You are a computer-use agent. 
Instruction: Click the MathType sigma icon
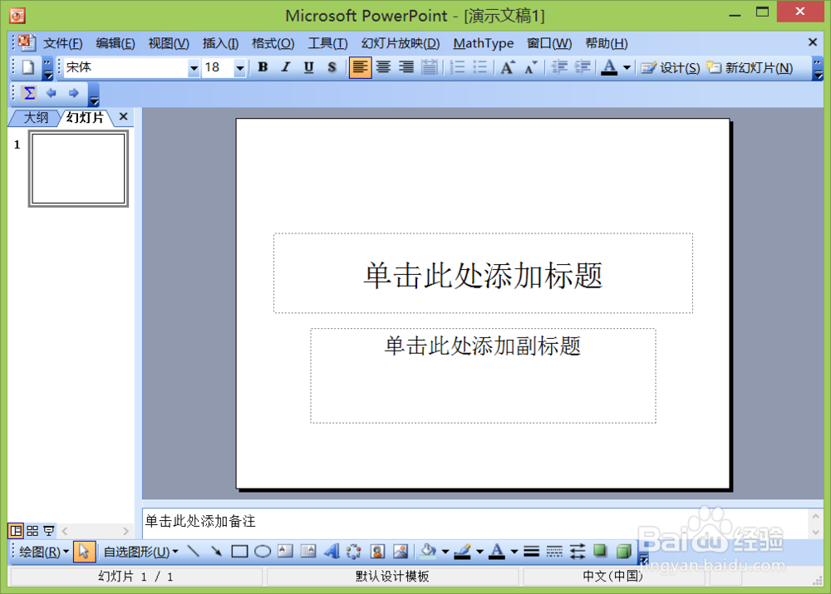coord(30,93)
